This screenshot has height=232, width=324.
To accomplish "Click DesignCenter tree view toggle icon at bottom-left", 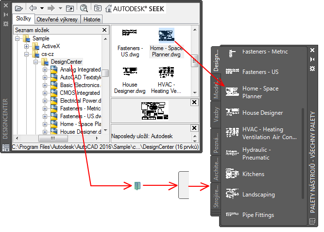I will (6, 147).
